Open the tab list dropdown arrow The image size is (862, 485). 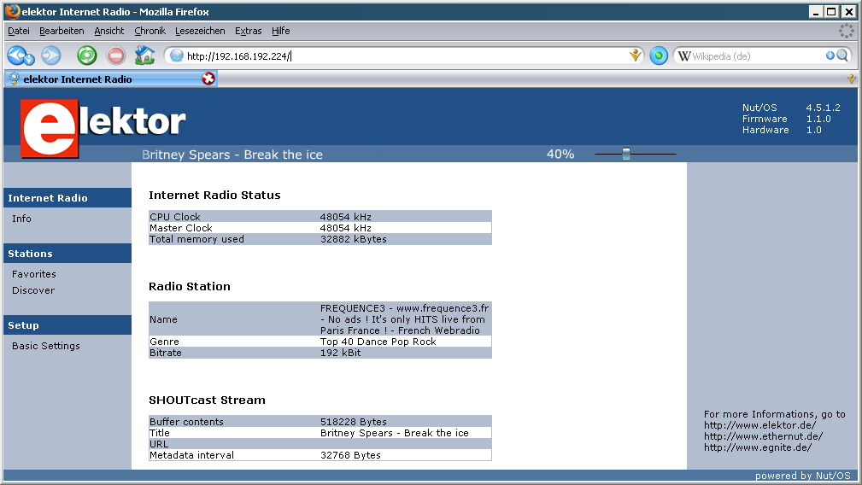(x=851, y=79)
